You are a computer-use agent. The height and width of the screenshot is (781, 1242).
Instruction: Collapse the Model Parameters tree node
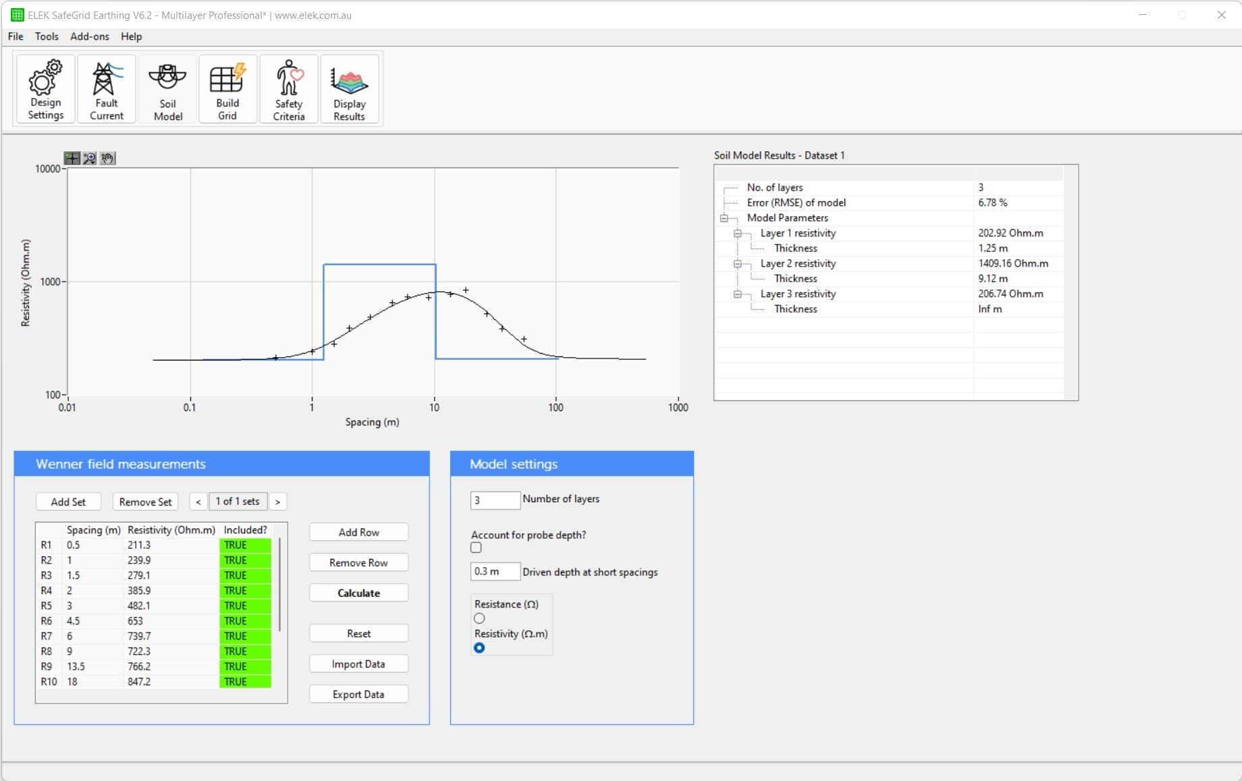pyautogui.click(x=724, y=218)
